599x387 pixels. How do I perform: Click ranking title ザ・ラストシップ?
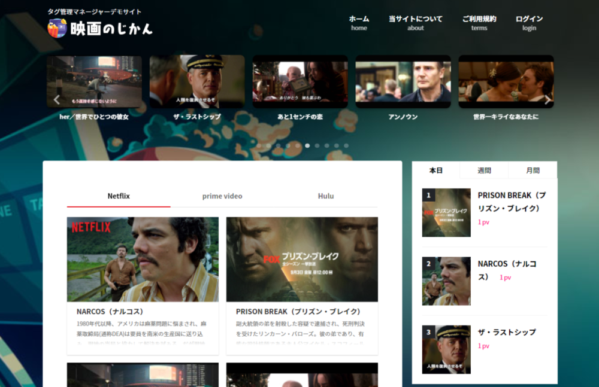coord(507,333)
